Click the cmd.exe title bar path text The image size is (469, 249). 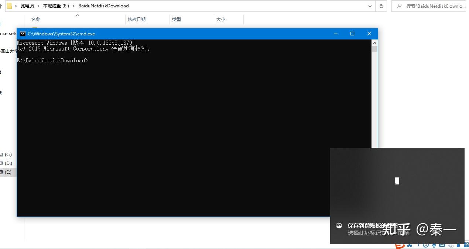(61, 34)
